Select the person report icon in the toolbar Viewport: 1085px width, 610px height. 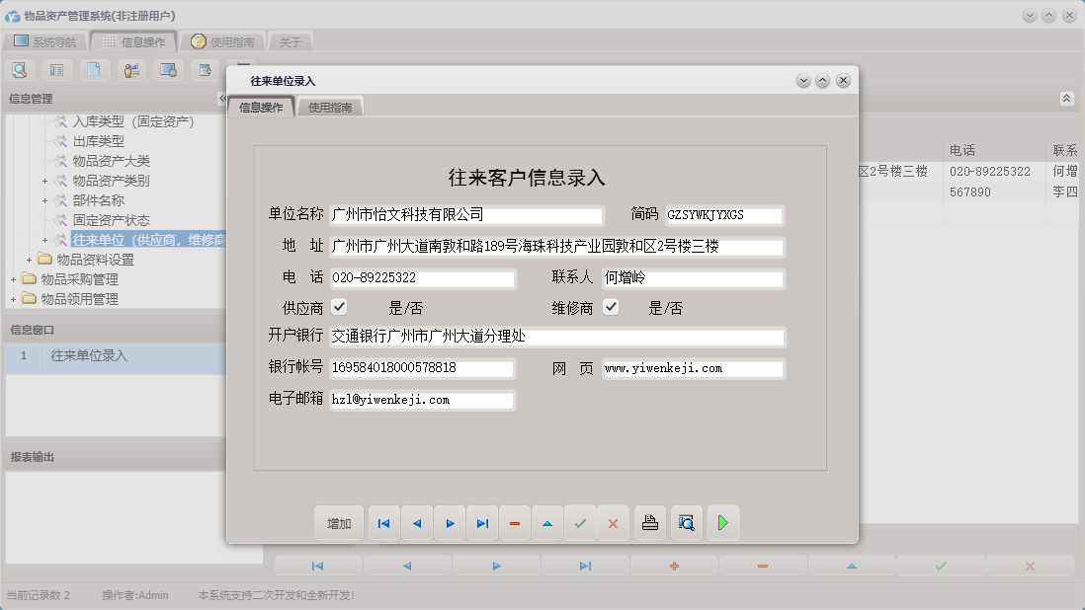point(129,70)
